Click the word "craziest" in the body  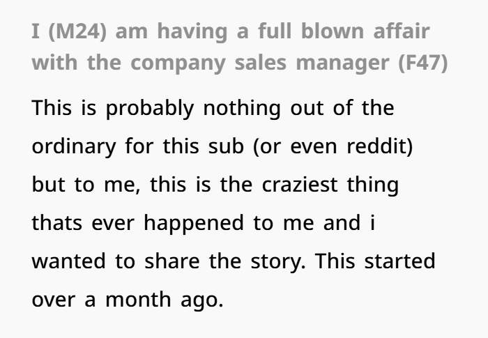300,185
